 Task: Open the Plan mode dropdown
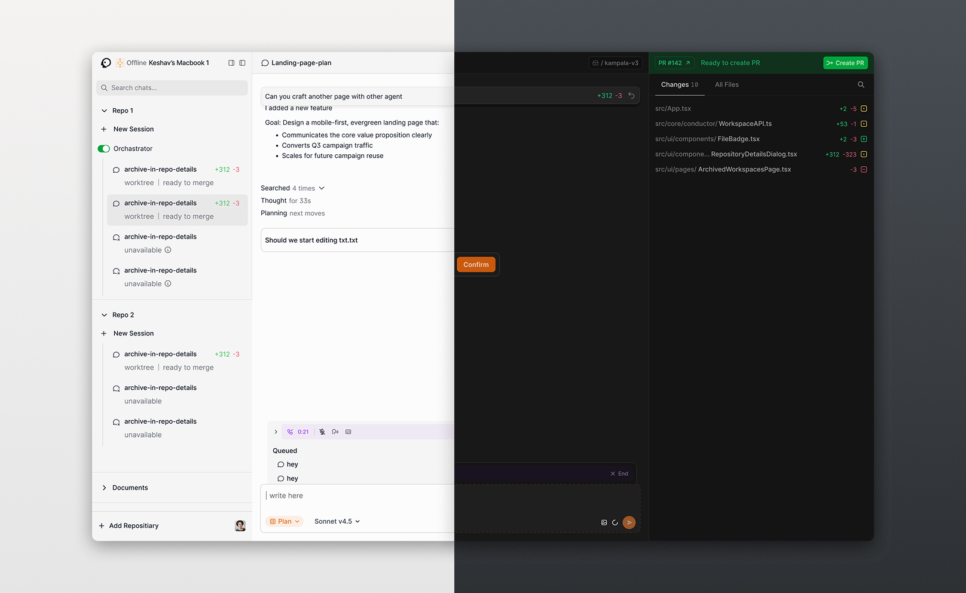(285, 521)
